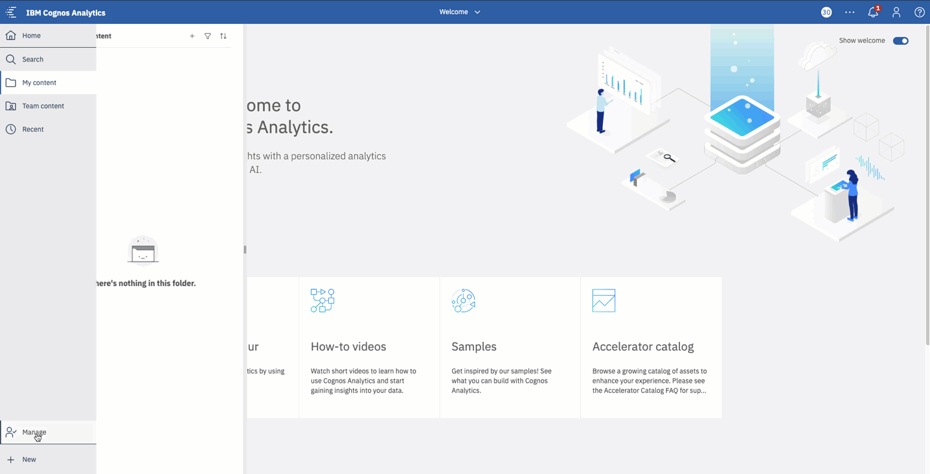This screenshot has height=474, width=930.
Task: Add new item in content panel
Action: coord(192,36)
